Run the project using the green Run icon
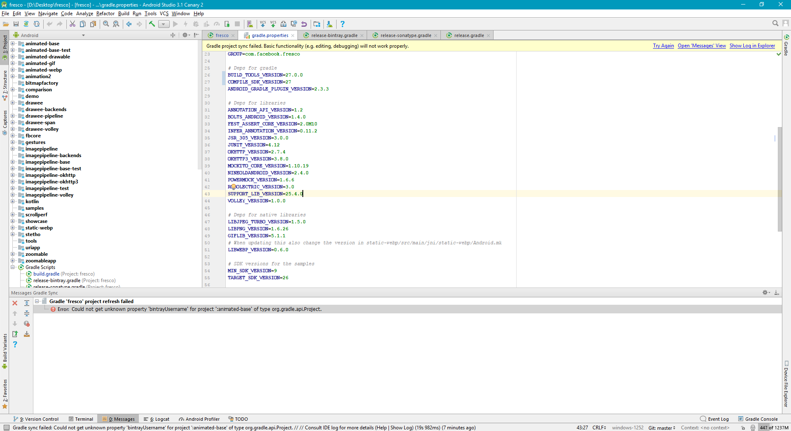 [x=175, y=24]
